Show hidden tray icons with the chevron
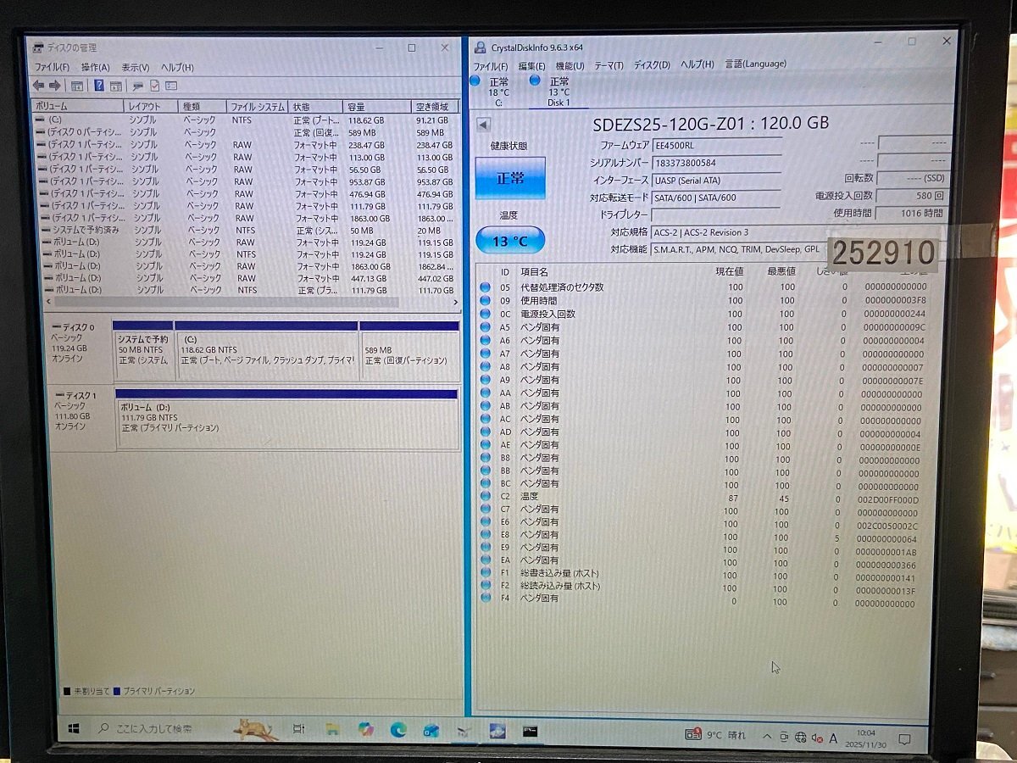This screenshot has width=1017, height=763. [x=767, y=737]
